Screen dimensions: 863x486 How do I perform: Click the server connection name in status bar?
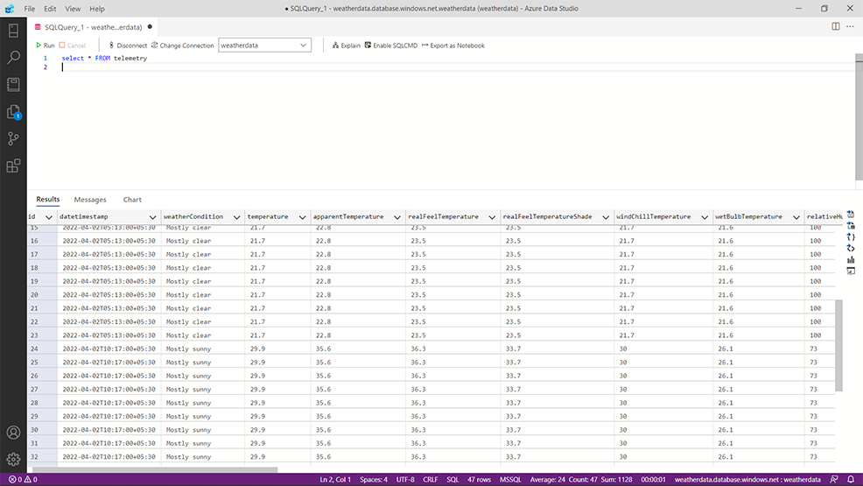coord(747,479)
